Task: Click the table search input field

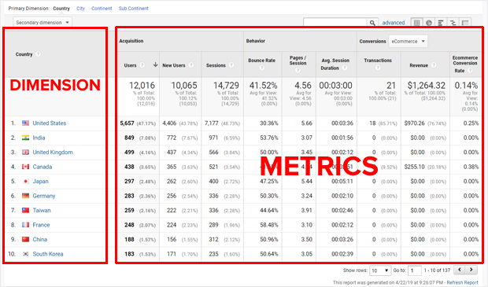Action: click(335, 23)
